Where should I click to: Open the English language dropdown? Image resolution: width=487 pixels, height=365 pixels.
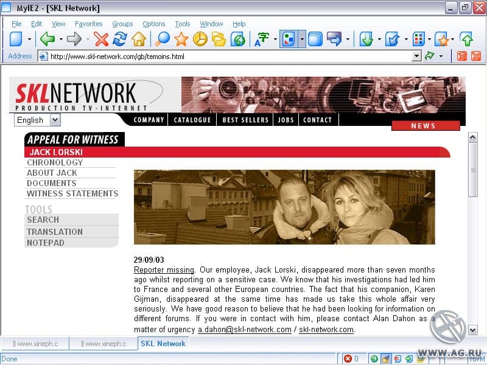point(55,120)
